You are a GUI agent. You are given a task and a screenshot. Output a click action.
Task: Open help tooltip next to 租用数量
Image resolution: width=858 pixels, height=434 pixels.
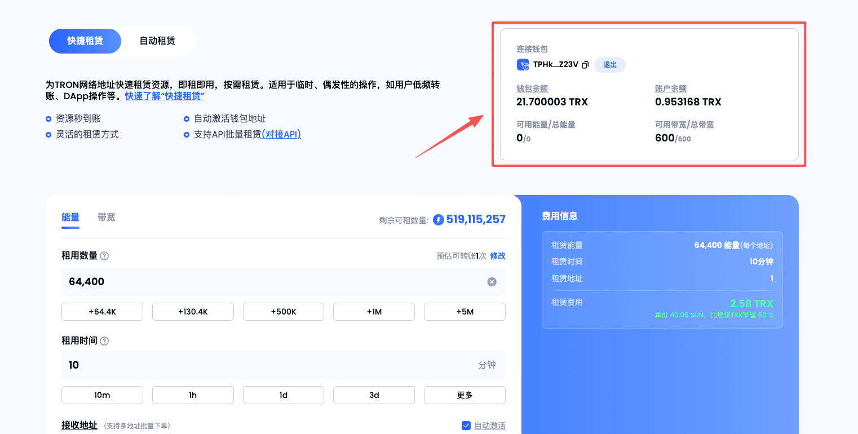point(104,256)
